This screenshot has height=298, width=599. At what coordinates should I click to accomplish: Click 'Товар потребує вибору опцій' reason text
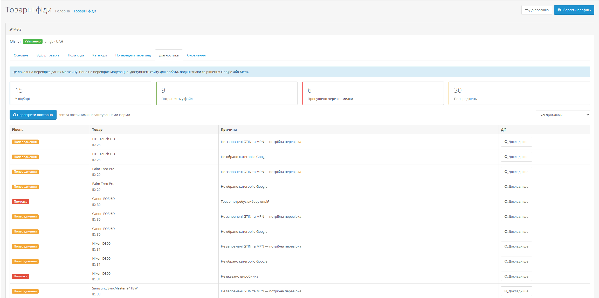[245, 202]
